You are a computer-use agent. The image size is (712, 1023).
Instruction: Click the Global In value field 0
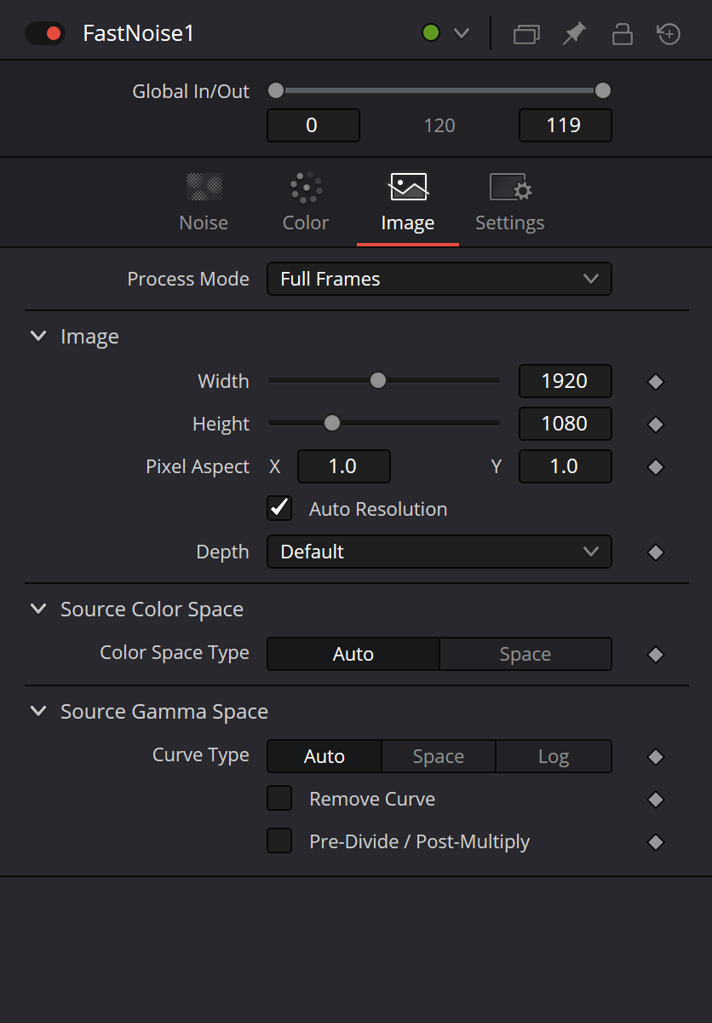pos(313,125)
